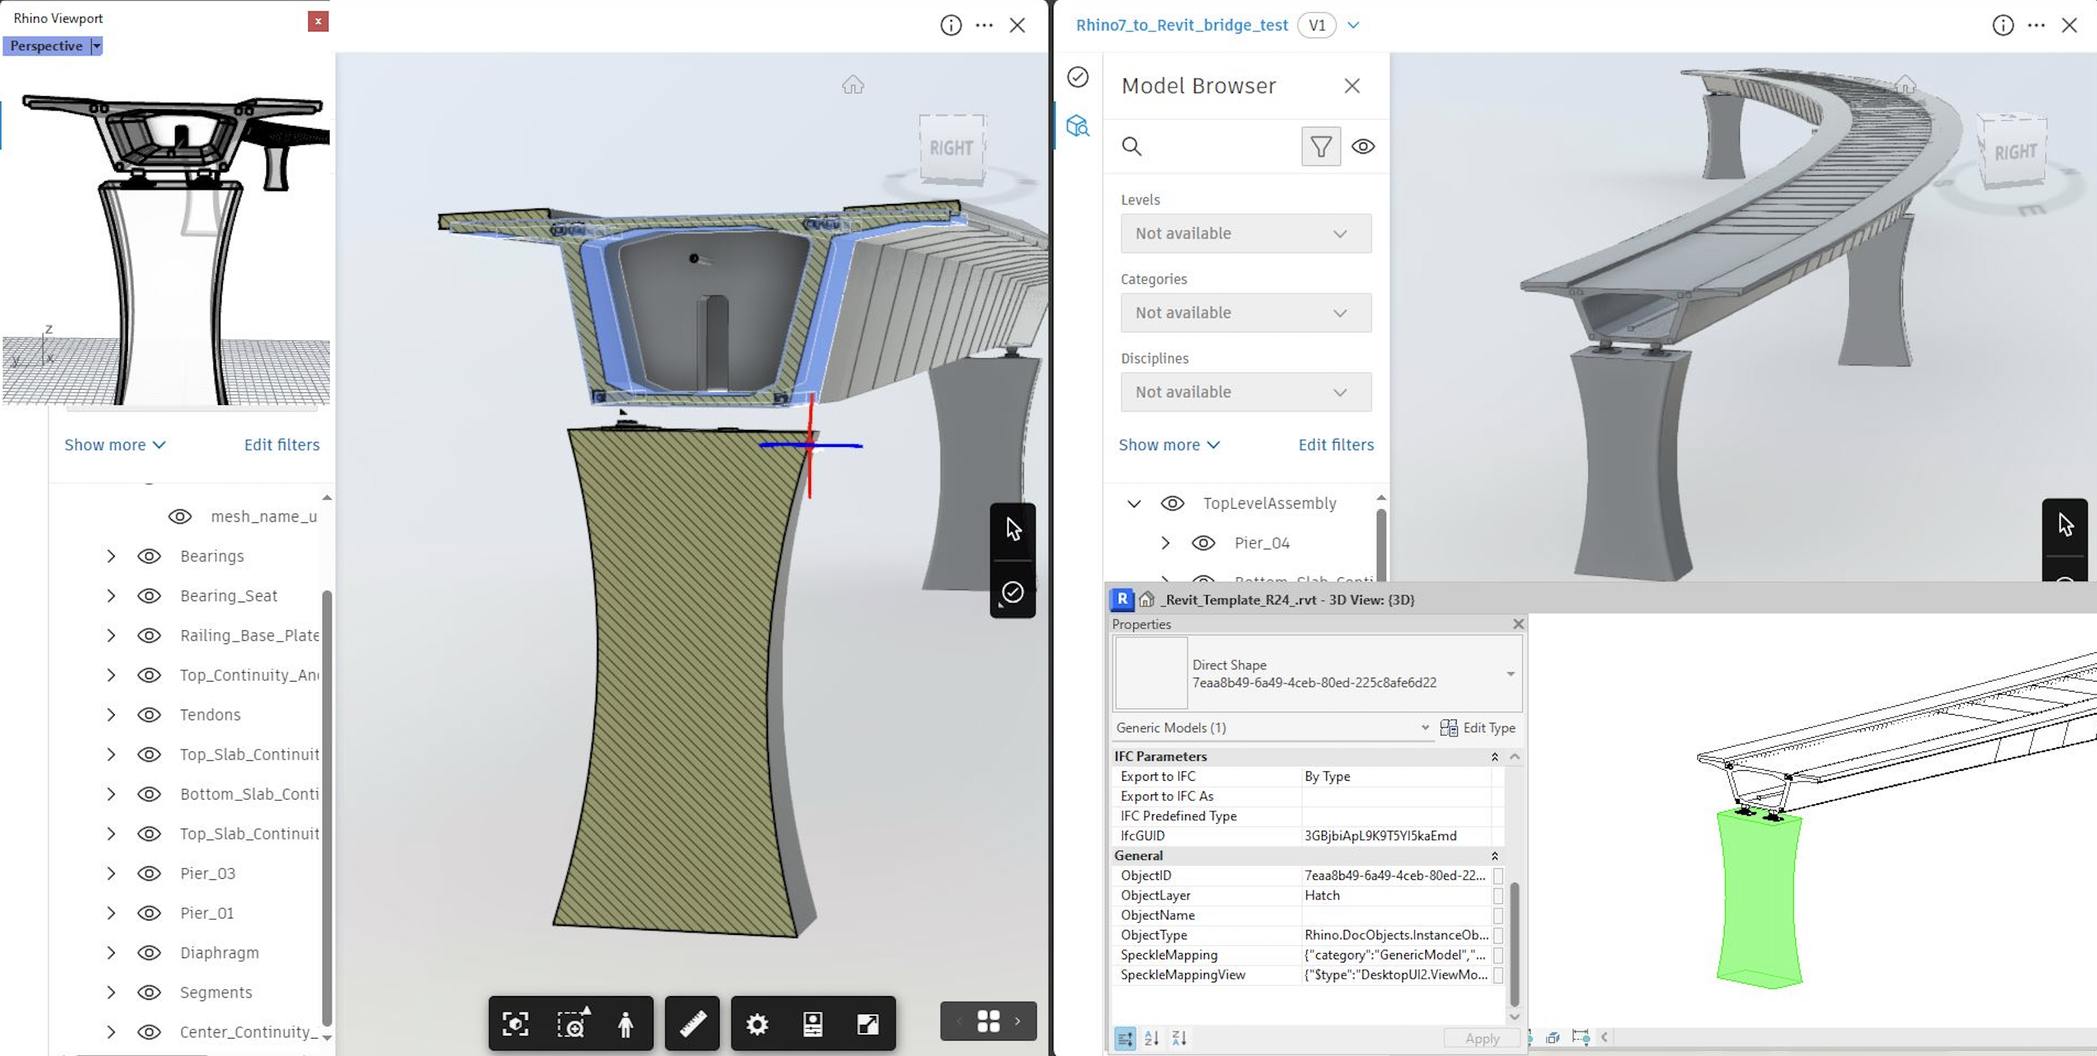Click Show more in right Model Browser
This screenshot has width=2097, height=1056.
click(x=1169, y=444)
